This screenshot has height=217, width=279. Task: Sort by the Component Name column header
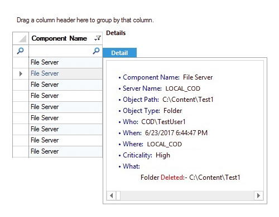pyautogui.click(x=59, y=38)
